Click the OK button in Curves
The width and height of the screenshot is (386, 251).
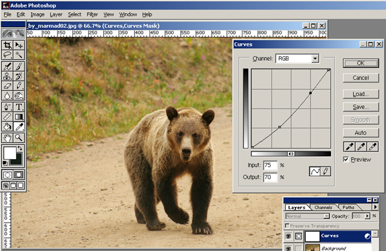361,63
